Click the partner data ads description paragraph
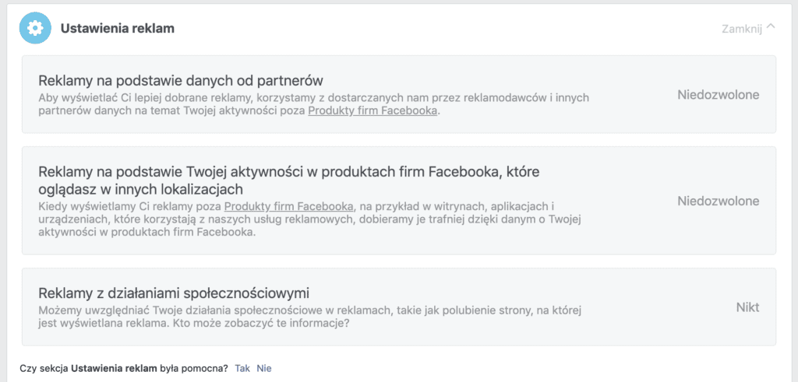This screenshot has height=382, width=798. (x=313, y=104)
